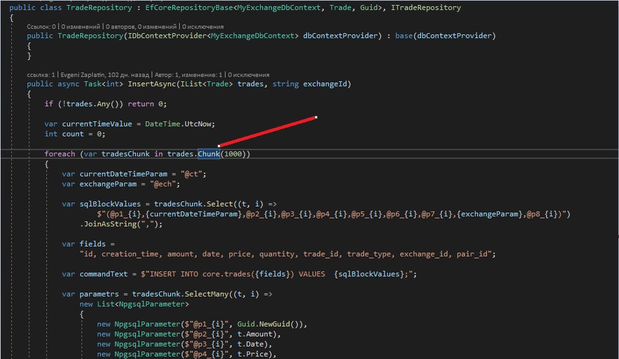The image size is (619, 359).
Task: Click the highlighted Chunk method call
Action: pos(209,154)
